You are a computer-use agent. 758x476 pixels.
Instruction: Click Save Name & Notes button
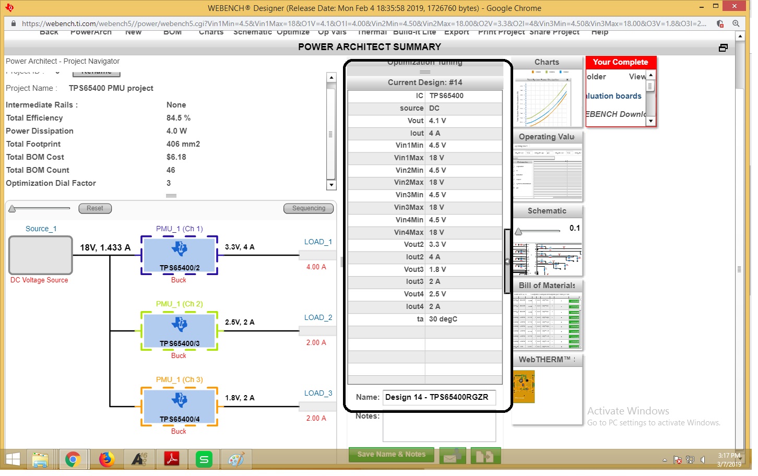(391, 455)
